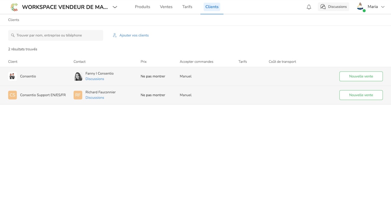Click Maria's profile avatar
The width and height of the screenshot is (391, 214).
[360, 7]
